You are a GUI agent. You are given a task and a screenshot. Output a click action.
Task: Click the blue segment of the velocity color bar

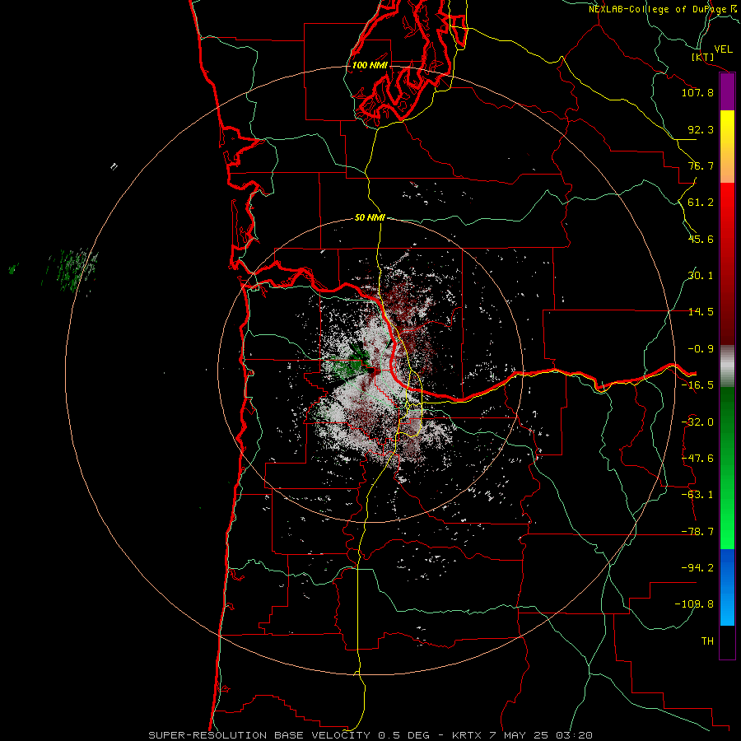click(727, 587)
